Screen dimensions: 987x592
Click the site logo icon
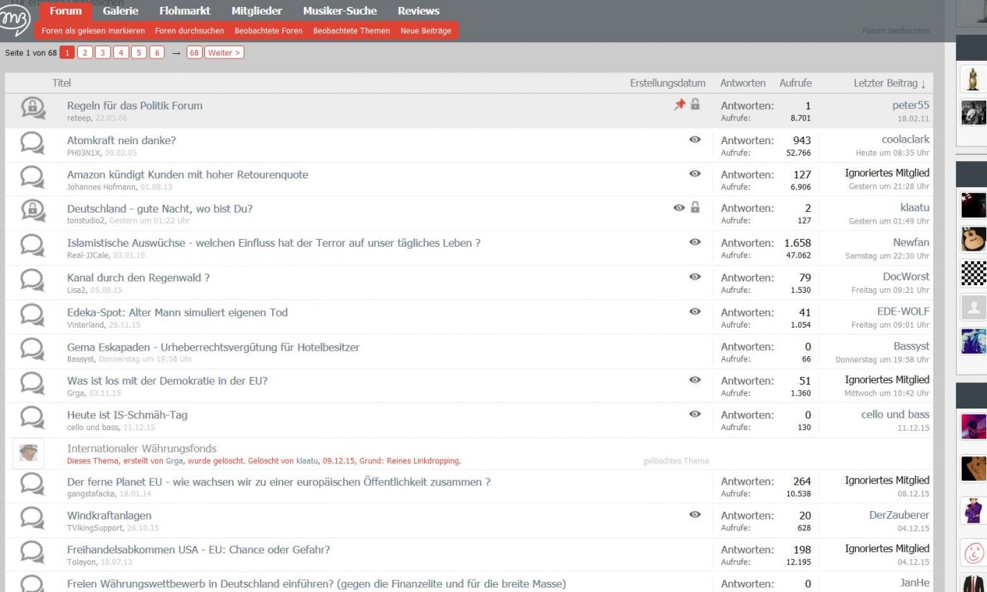tap(15, 21)
